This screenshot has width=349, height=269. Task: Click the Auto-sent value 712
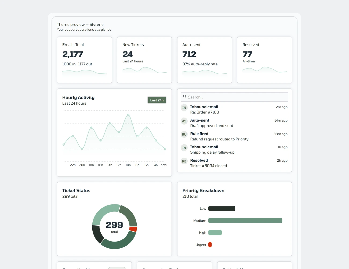point(189,55)
